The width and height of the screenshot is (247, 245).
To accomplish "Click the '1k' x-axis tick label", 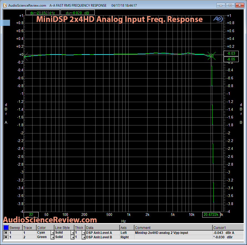I will coord(129,215).
